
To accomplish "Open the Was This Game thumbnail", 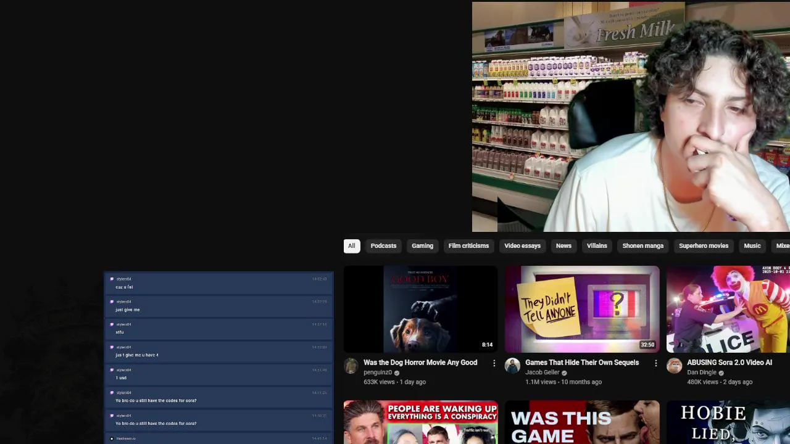I will coord(582,422).
